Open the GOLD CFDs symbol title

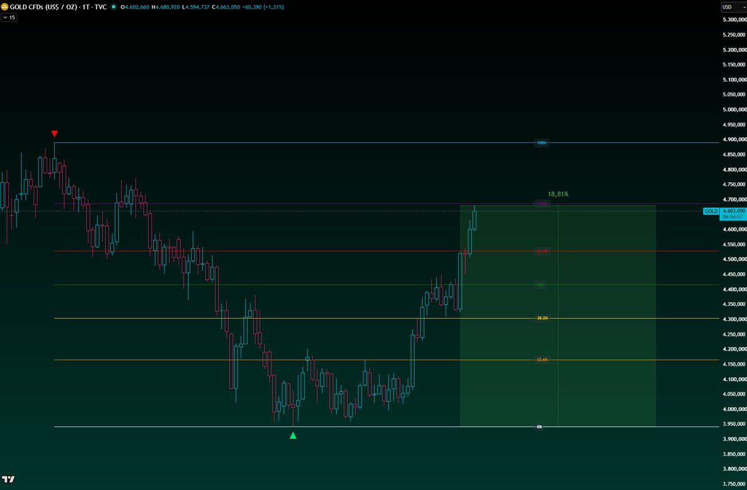click(59, 7)
